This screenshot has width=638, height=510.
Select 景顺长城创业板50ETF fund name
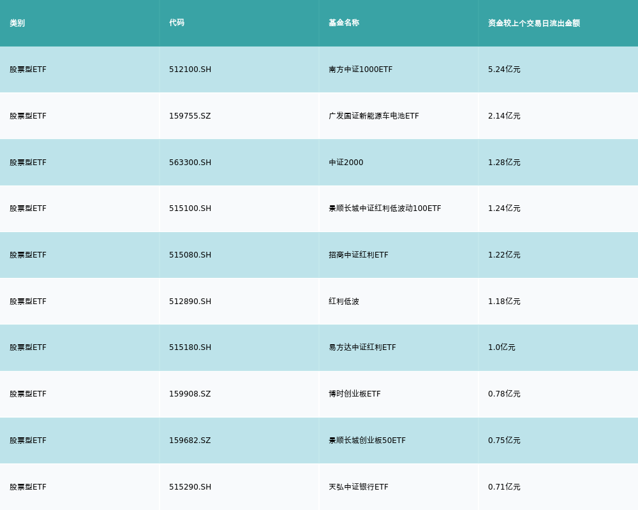(x=367, y=441)
